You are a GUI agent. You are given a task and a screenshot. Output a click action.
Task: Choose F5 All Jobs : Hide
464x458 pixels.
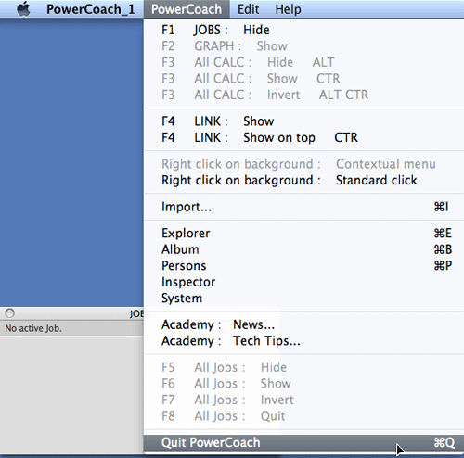pos(303,367)
